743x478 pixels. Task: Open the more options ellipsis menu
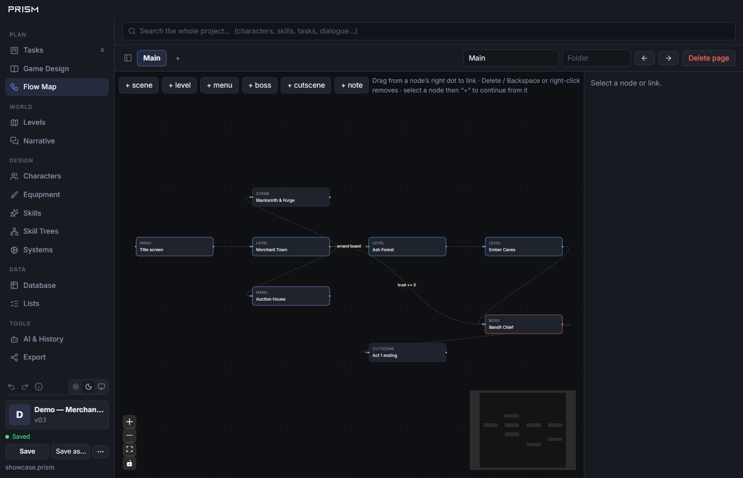pyautogui.click(x=100, y=451)
